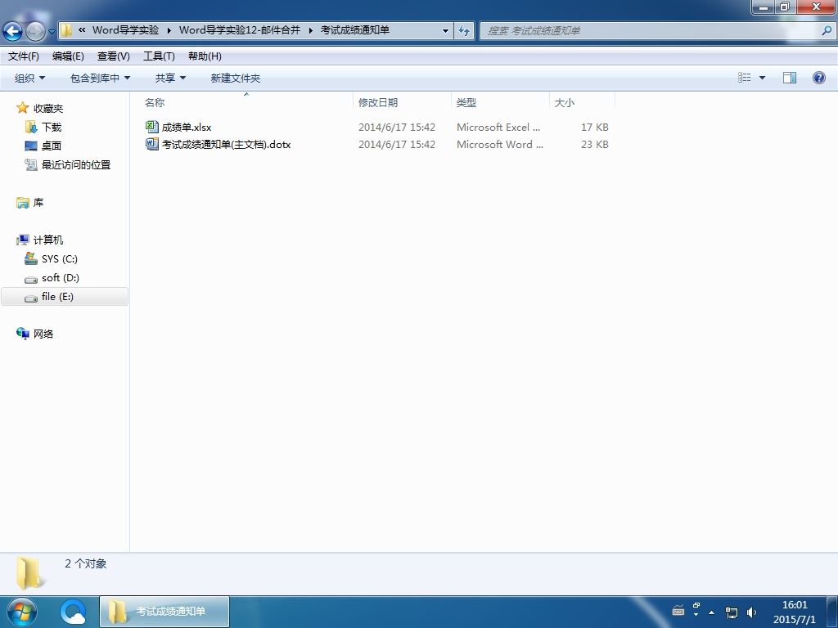Click the network tray icon

(731, 612)
